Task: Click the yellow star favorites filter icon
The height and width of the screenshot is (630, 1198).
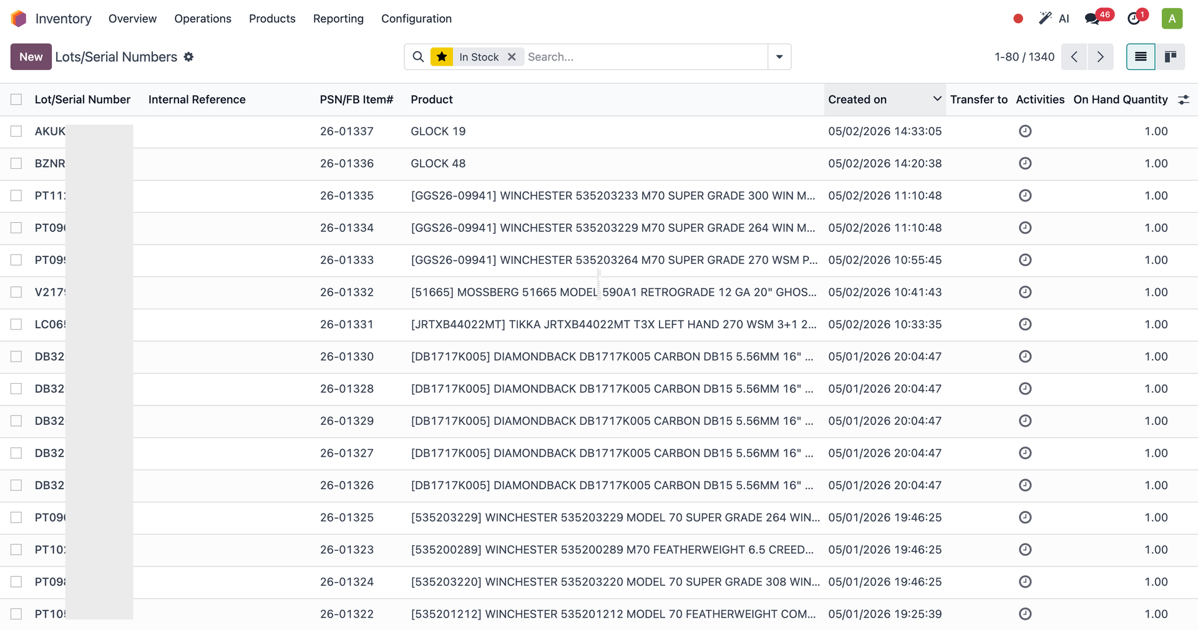Action: tap(442, 57)
